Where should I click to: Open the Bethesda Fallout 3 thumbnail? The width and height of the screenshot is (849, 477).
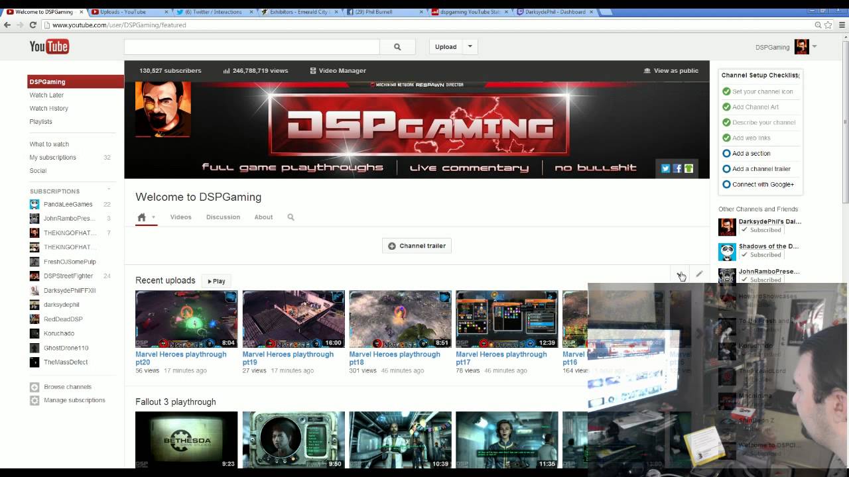click(186, 440)
